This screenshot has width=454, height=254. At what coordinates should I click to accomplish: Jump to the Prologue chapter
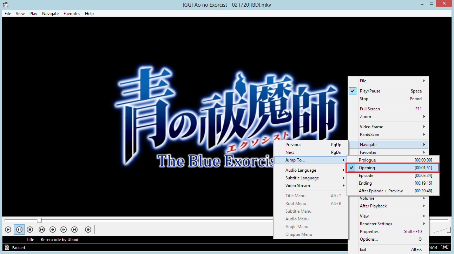tap(393, 160)
